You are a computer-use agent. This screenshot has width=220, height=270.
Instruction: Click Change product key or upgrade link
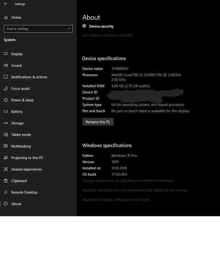128,181
